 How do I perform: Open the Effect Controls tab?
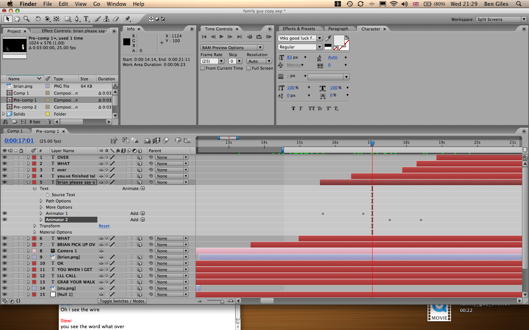pos(73,31)
